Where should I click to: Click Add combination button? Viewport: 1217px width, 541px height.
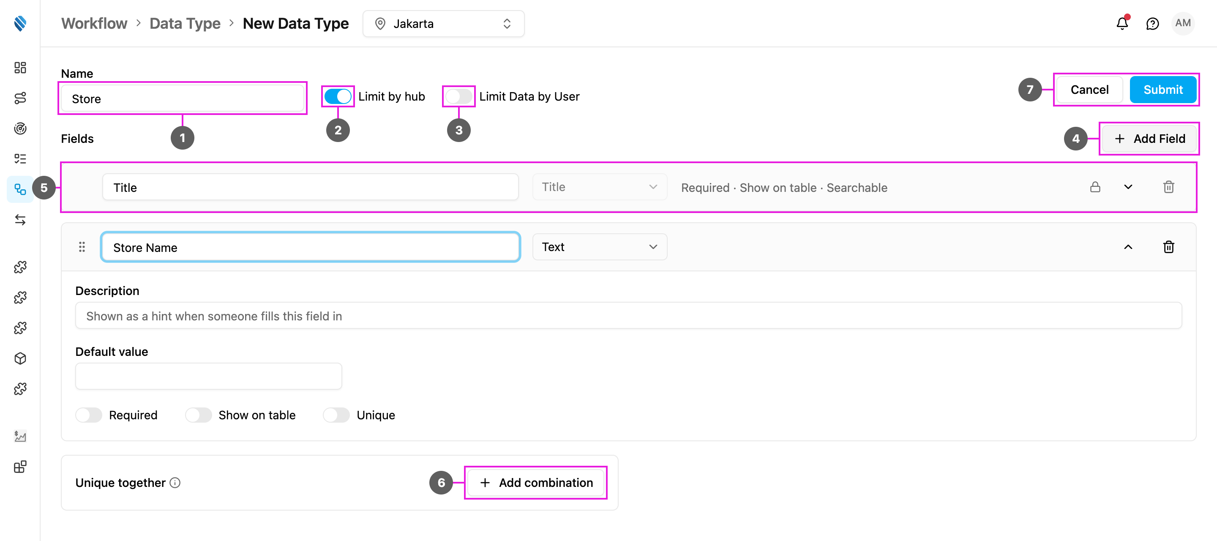536,482
